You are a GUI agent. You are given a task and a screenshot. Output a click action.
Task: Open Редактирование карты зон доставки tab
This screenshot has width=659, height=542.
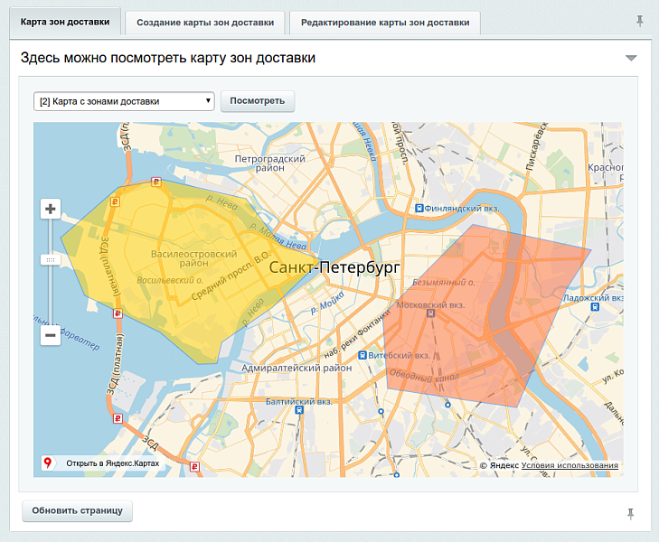[385, 22]
